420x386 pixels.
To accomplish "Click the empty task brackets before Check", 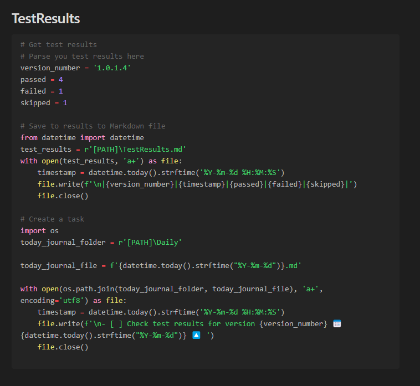I will (x=116, y=323).
